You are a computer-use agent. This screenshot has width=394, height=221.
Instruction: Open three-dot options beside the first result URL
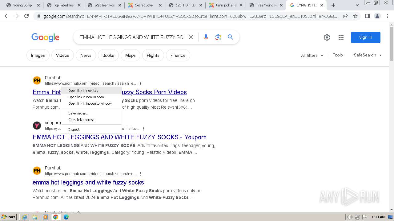(141, 83)
